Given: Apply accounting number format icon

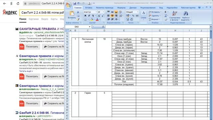Looking at the screenshot, I should 127,16.
